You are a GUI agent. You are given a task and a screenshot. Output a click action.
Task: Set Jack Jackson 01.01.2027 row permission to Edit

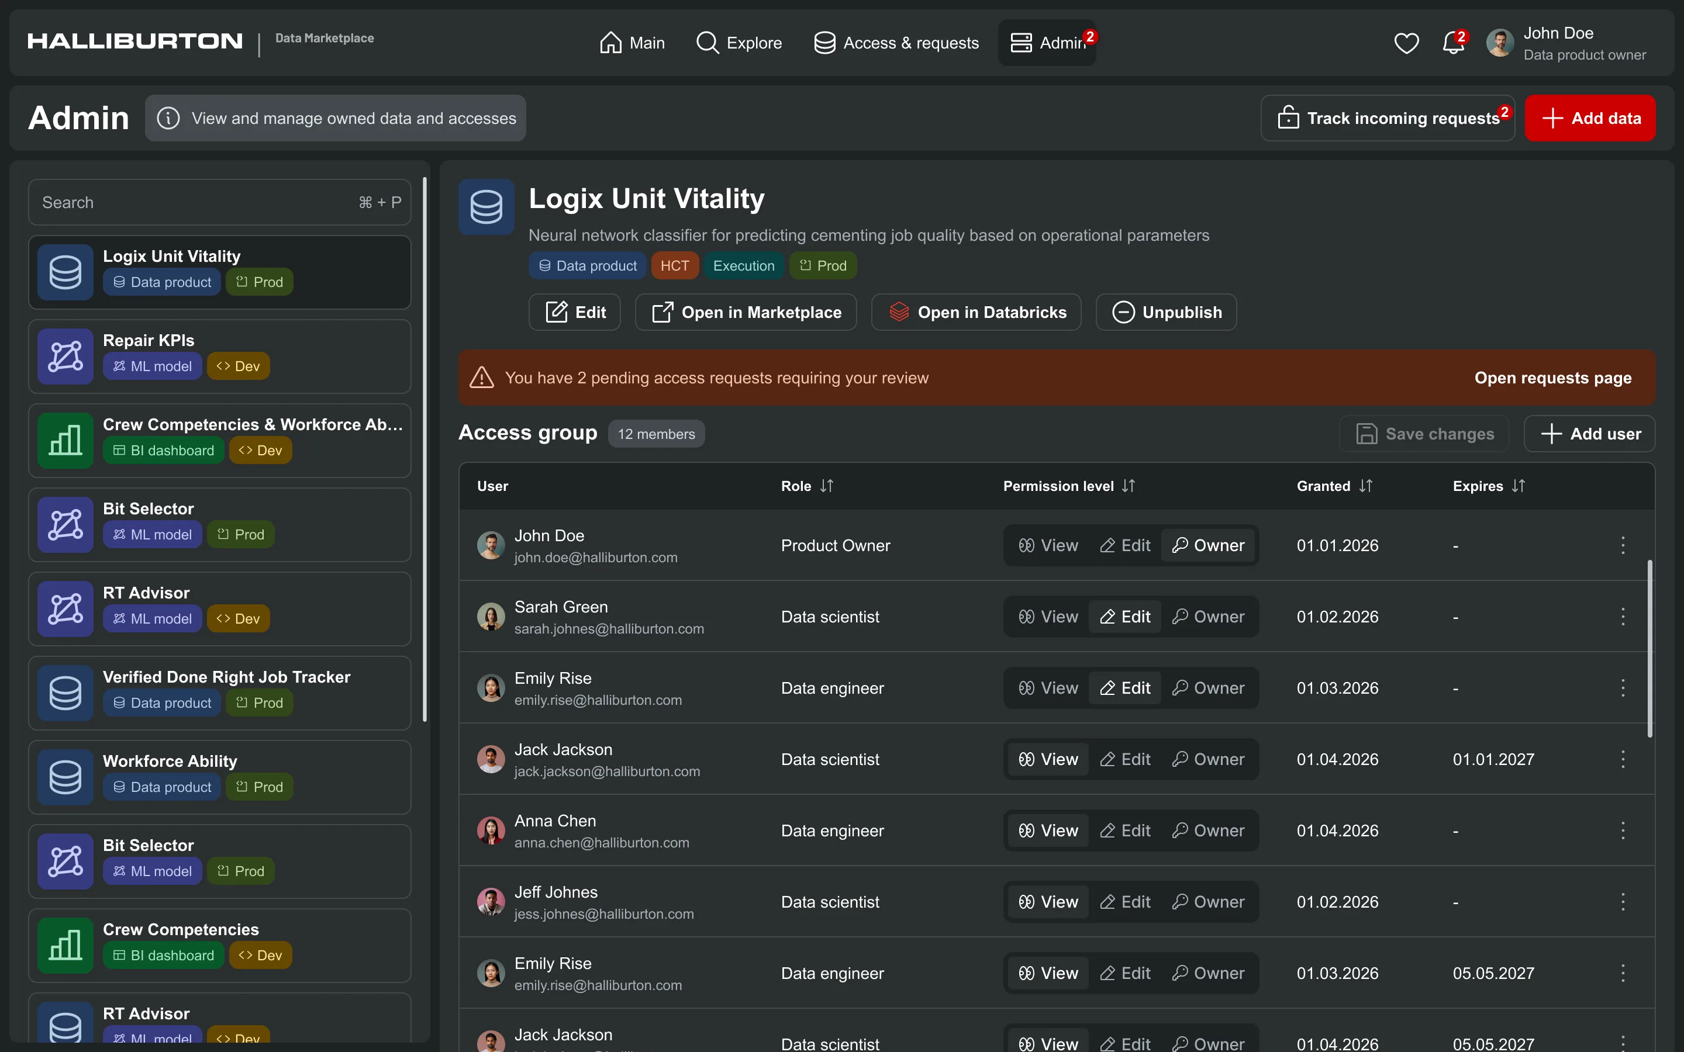pos(1125,759)
